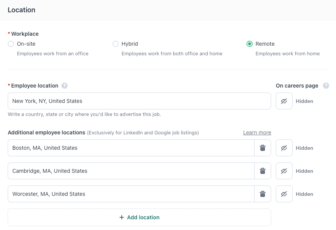Viewport: 336px width, 230px height.
Task: Open the Learn more link
Action: point(257,133)
